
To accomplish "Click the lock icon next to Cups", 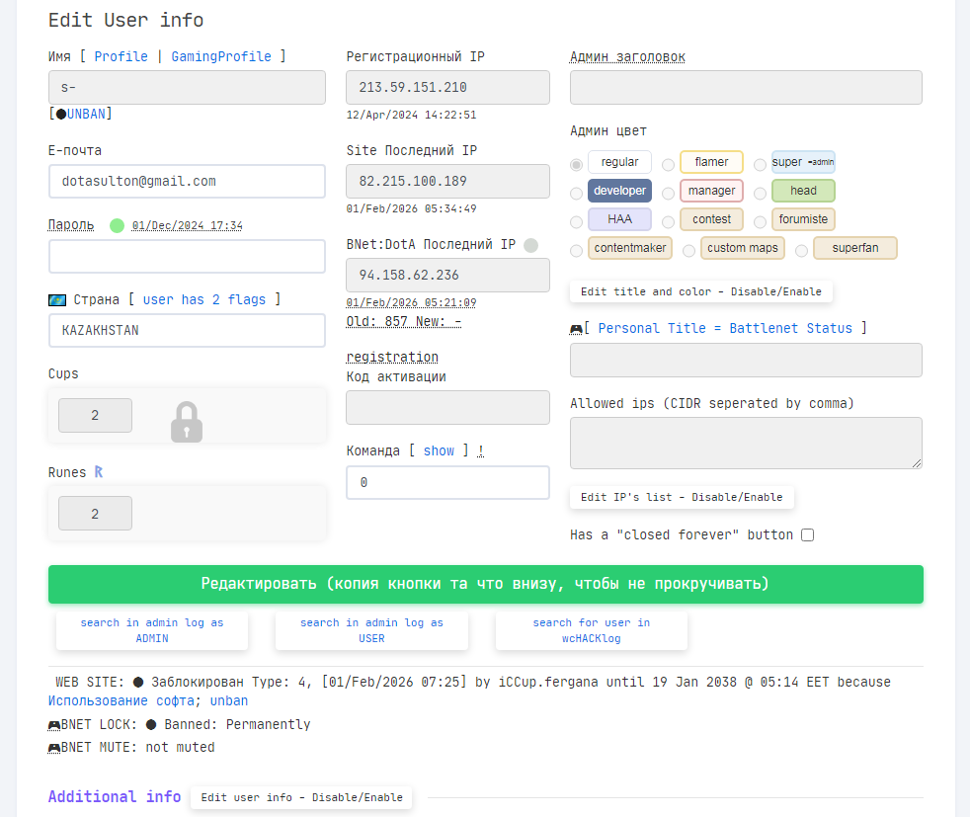I will coord(187,422).
